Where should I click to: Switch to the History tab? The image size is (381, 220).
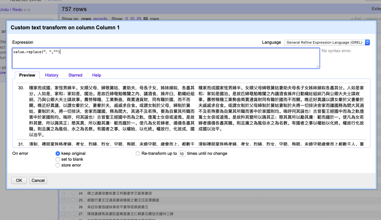(52, 75)
